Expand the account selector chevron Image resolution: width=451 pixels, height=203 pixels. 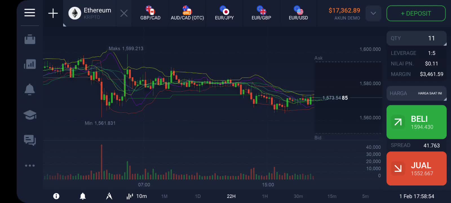373,13
